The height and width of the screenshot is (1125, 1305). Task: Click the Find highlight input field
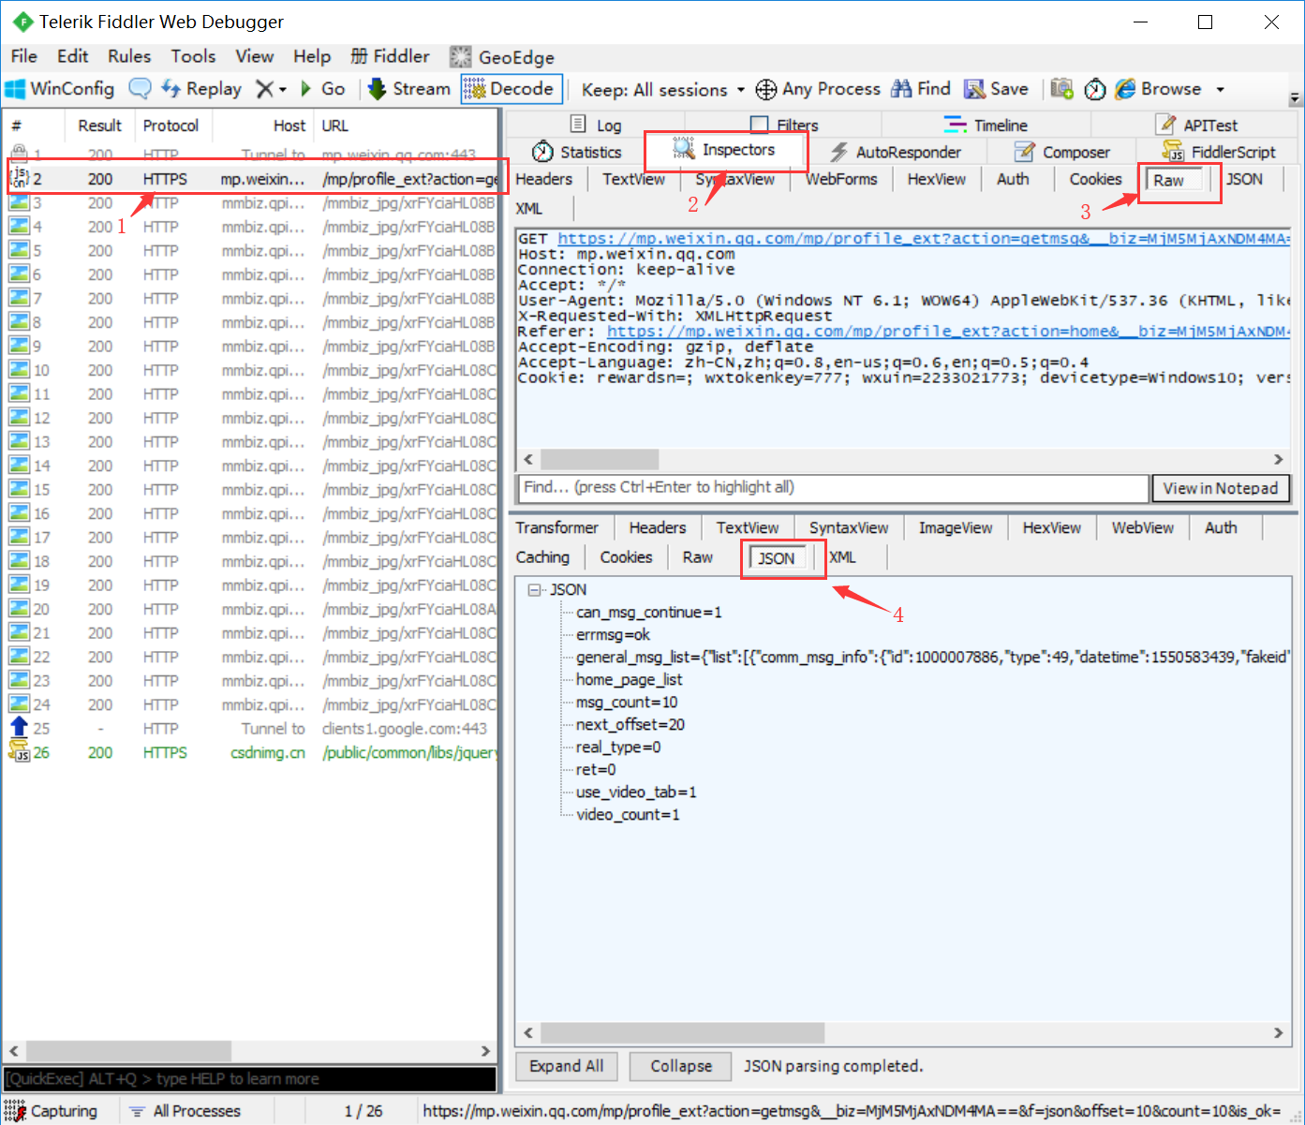pyautogui.click(x=833, y=487)
